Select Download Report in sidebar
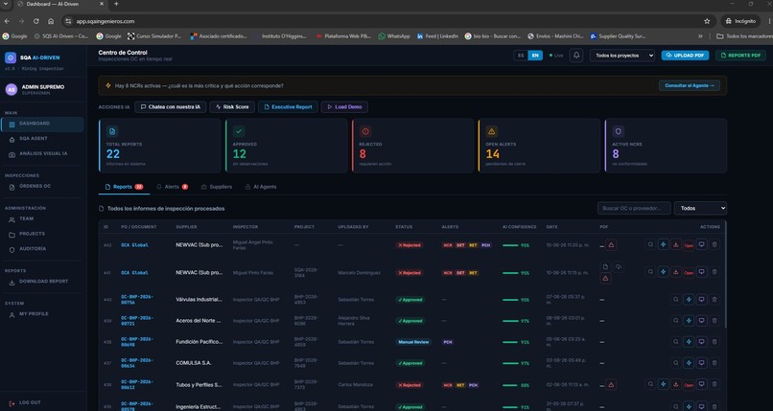The image size is (773, 411). [42, 282]
